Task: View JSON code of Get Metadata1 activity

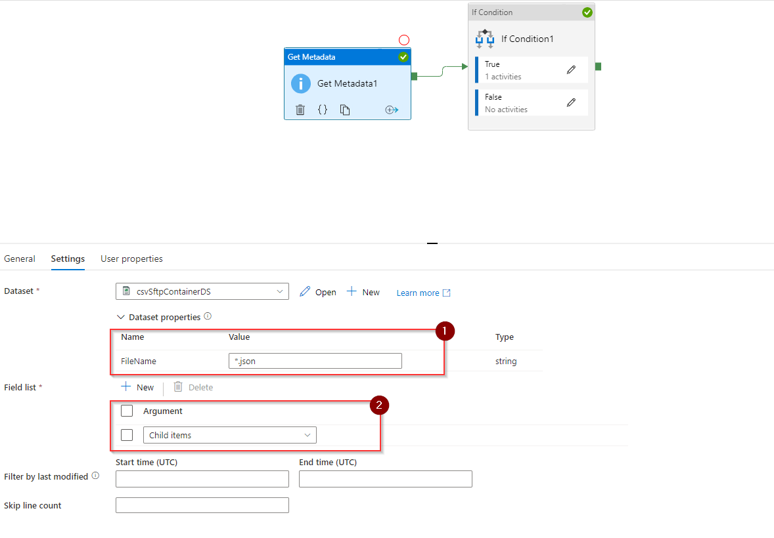Action: tap(323, 110)
